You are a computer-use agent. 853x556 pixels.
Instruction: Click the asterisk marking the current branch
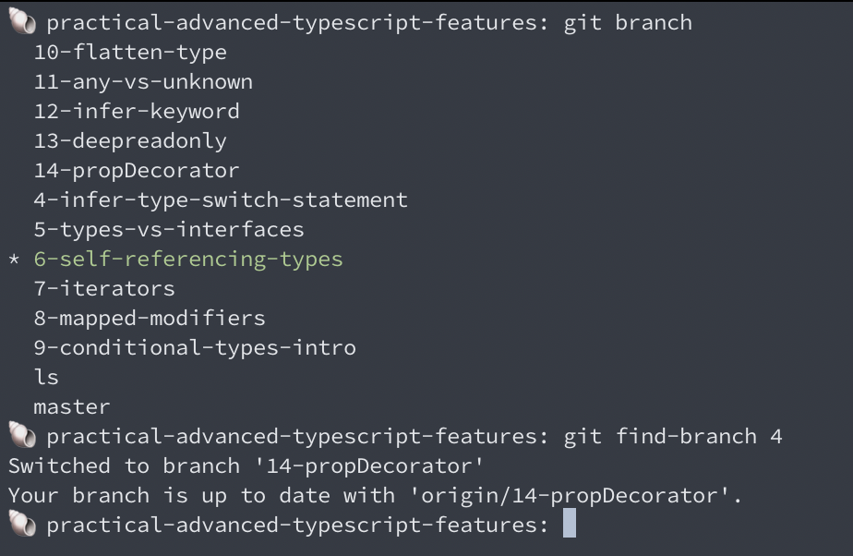click(x=14, y=260)
